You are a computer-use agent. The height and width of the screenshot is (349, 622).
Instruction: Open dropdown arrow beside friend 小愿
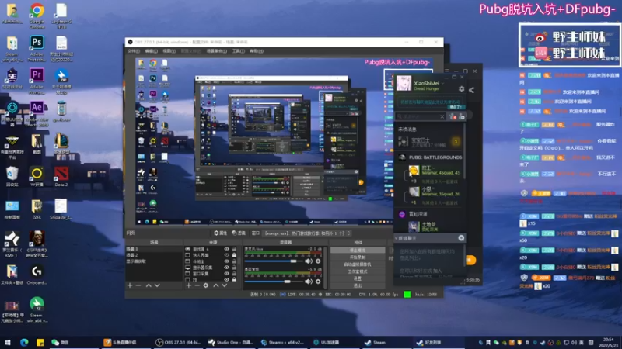[433, 189]
